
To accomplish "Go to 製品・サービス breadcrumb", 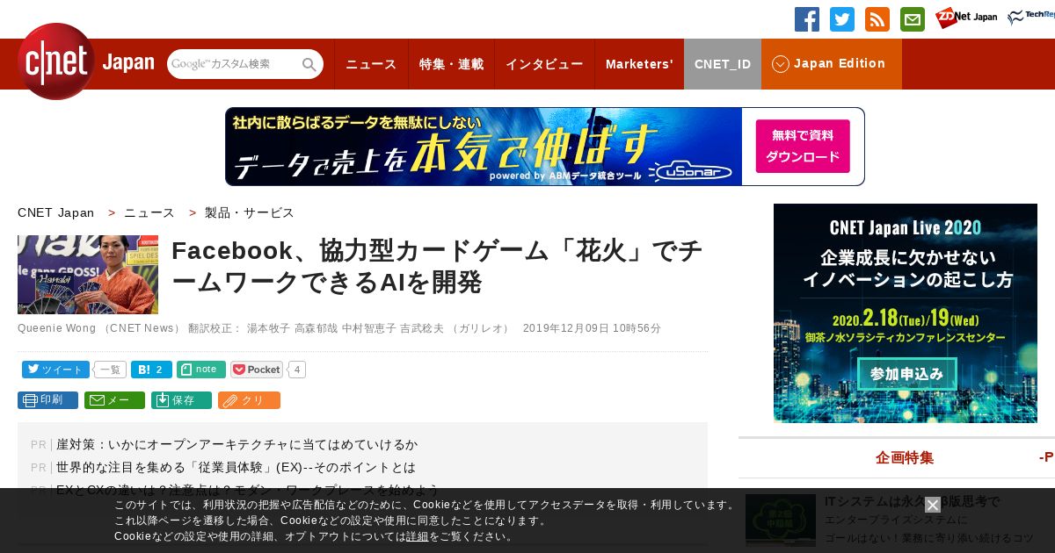I will (250, 212).
